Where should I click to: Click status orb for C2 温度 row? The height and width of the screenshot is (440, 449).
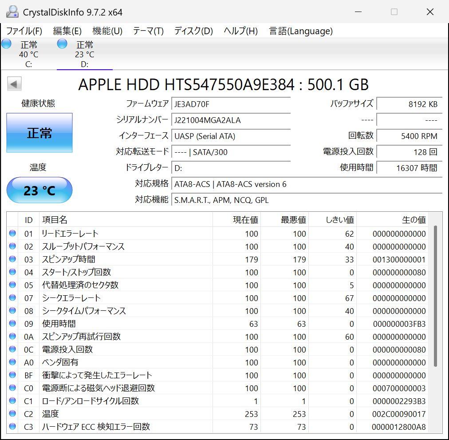(12, 414)
